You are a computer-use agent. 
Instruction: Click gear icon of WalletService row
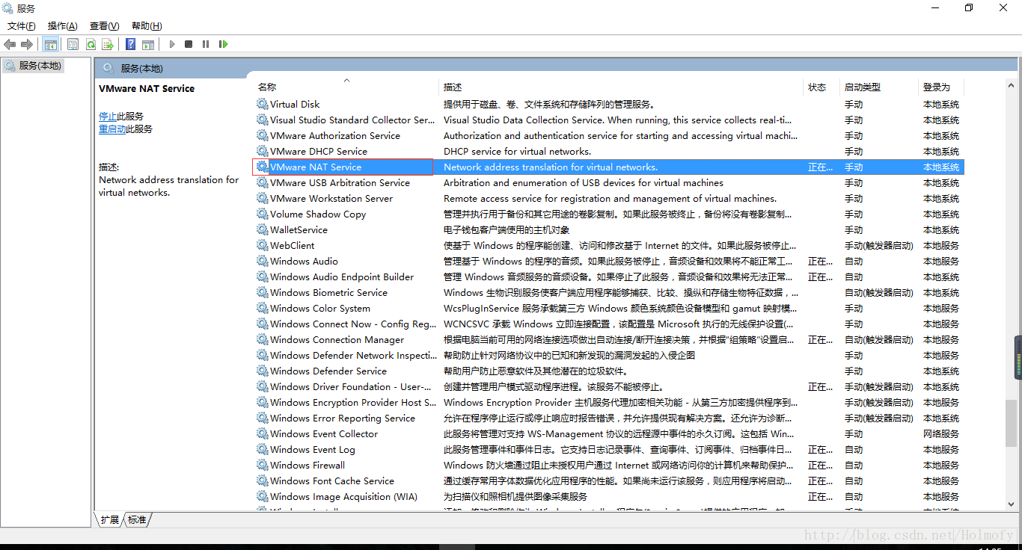(262, 229)
